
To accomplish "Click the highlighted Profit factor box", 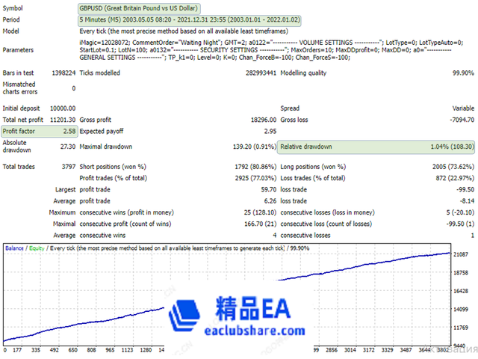I will pos(37,131).
